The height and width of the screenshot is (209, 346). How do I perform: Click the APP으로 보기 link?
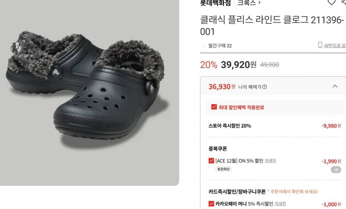(x=335, y=45)
